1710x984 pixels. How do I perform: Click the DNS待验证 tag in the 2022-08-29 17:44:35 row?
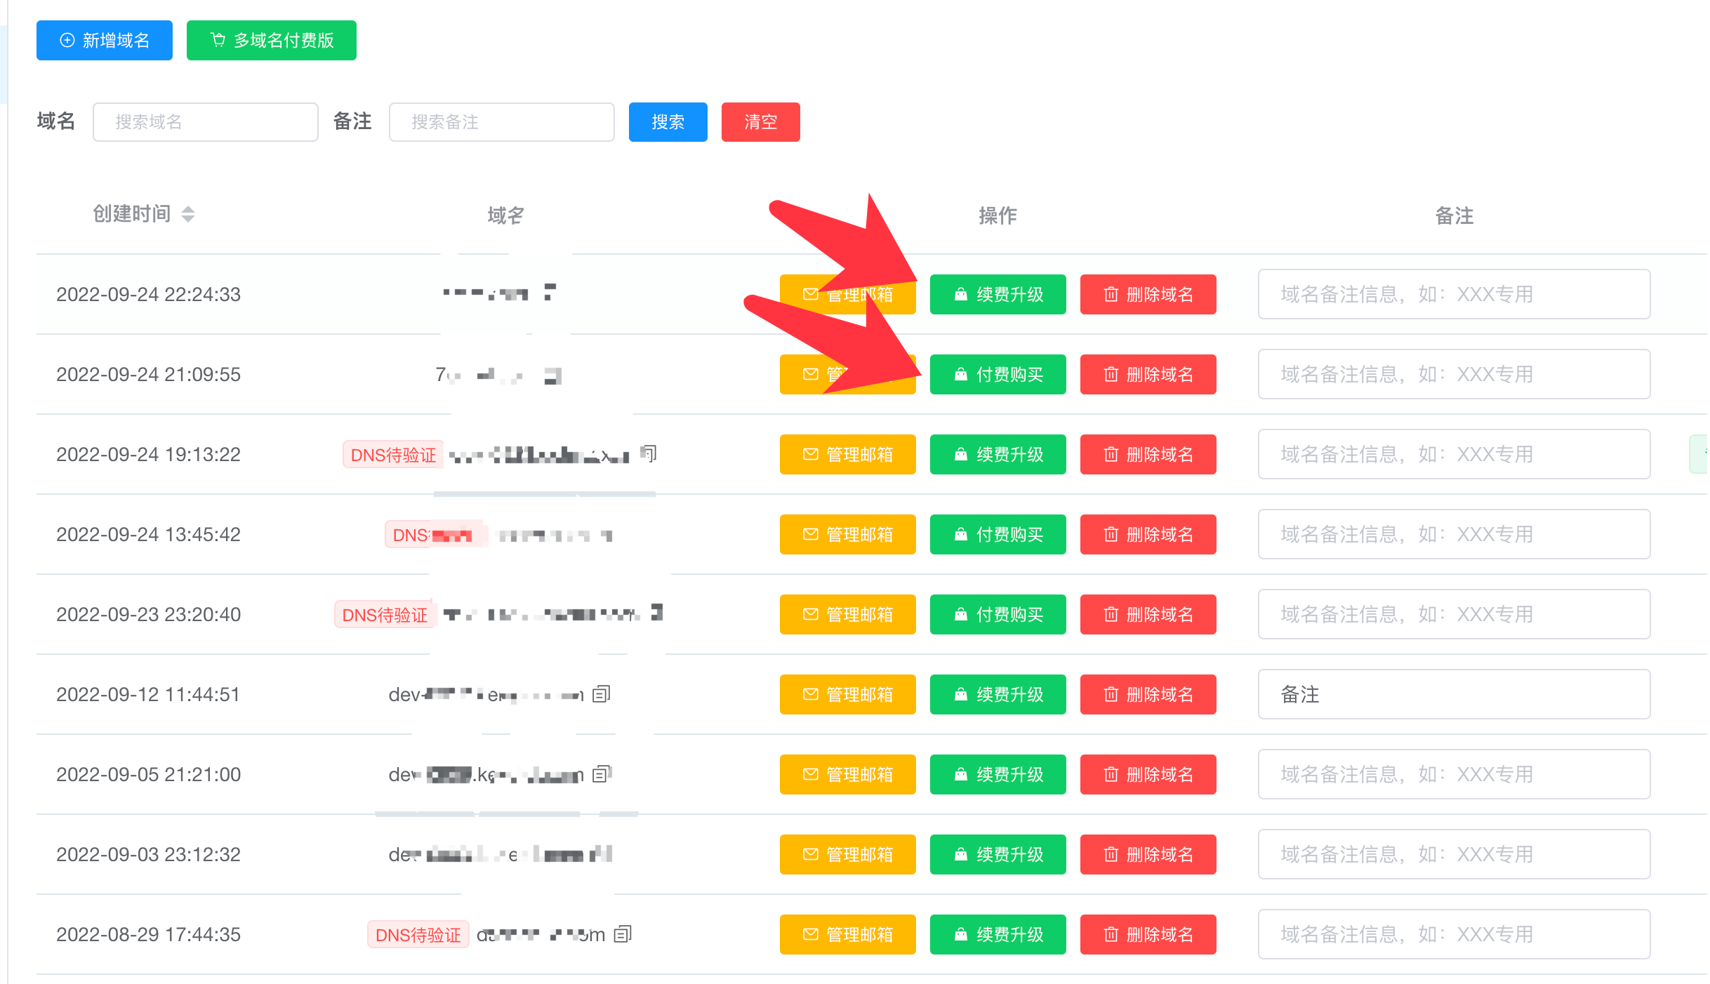coord(418,935)
